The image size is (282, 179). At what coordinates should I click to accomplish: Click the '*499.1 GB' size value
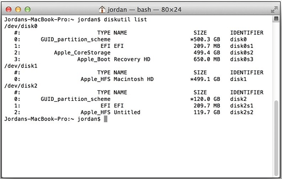coord(205,79)
